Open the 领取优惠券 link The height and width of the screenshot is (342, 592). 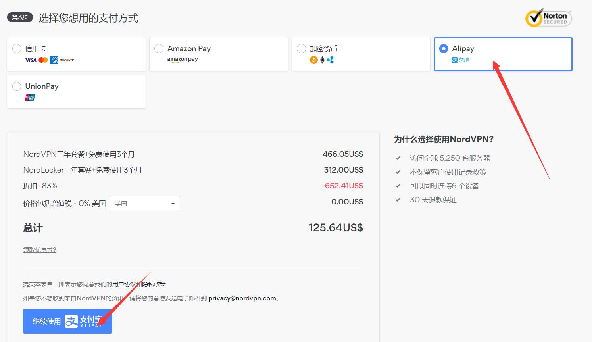click(x=39, y=250)
